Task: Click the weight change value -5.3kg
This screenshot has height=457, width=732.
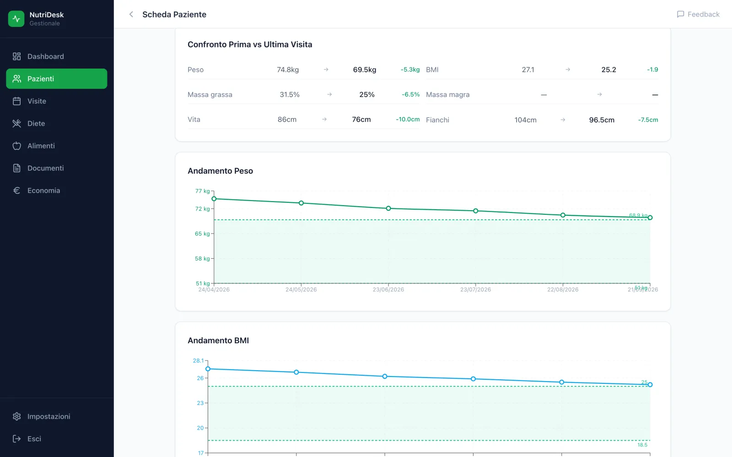Action: pos(410,69)
